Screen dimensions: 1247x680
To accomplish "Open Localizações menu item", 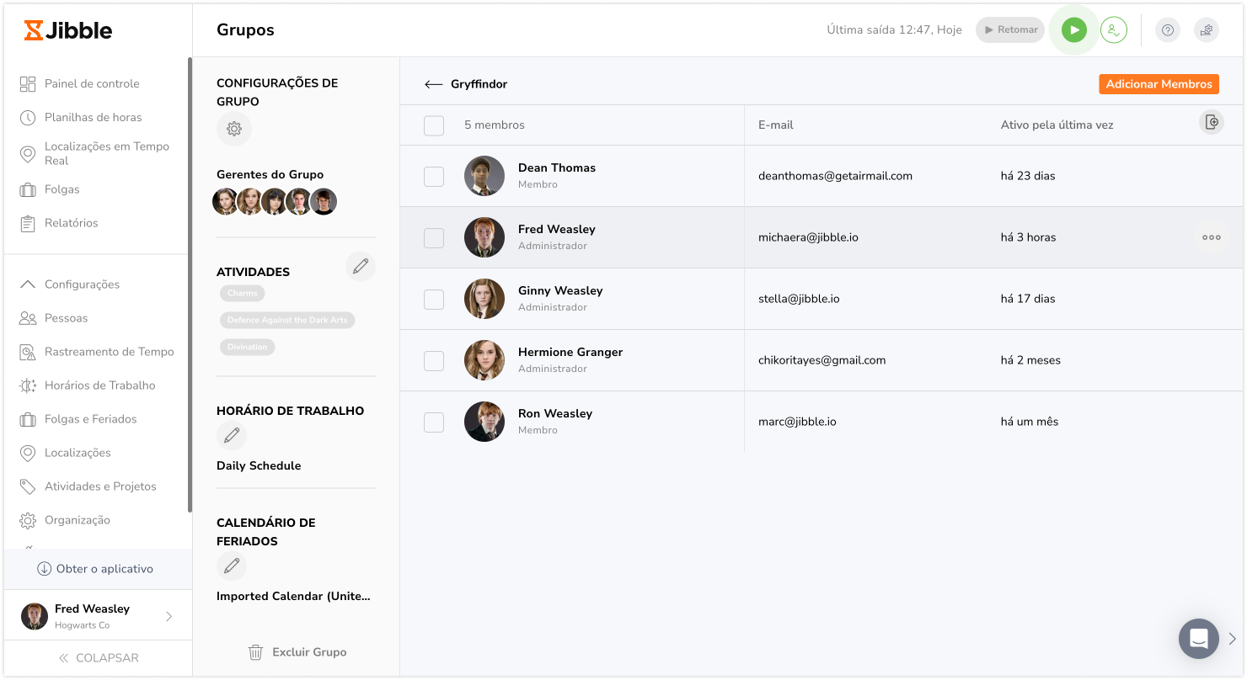I will pyautogui.click(x=78, y=453).
